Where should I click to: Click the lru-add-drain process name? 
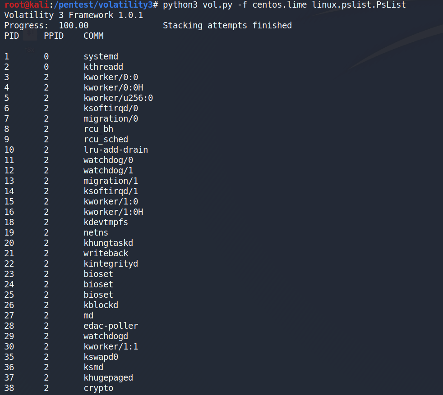tap(115, 150)
